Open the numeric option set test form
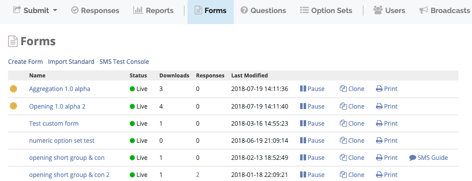The image size is (472, 181). click(x=62, y=141)
